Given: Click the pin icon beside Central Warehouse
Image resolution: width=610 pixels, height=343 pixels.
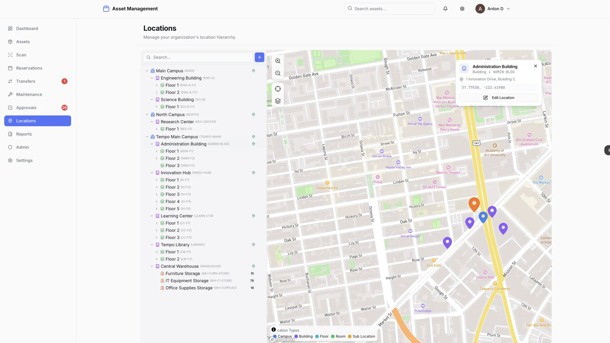Looking at the screenshot, I should click(253, 266).
